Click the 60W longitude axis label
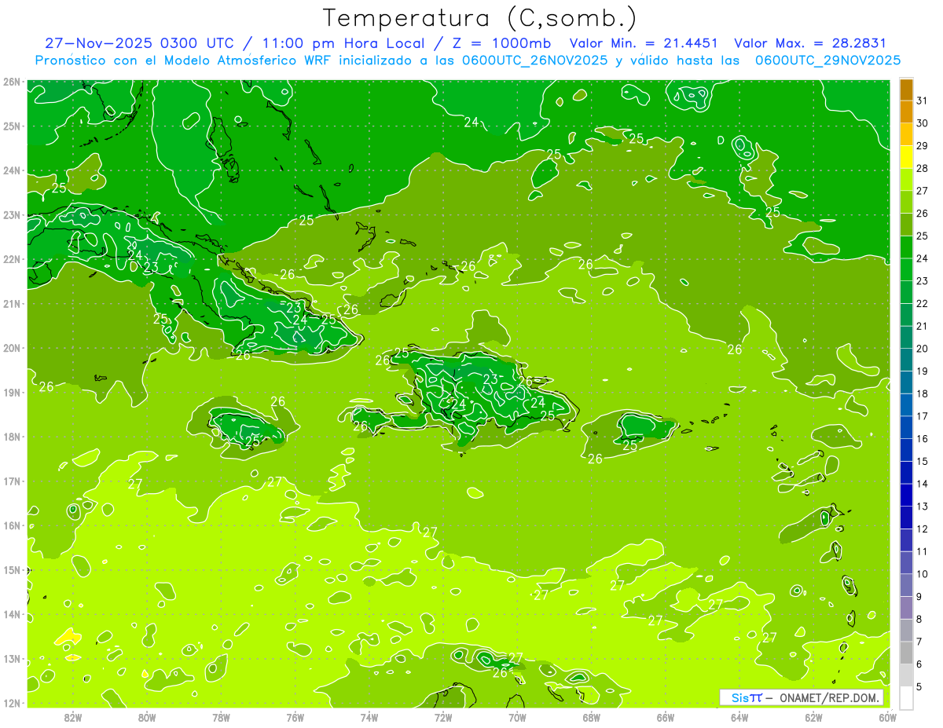This screenshot has width=943, height=728. pyautogui.click(x=887, y=716)
